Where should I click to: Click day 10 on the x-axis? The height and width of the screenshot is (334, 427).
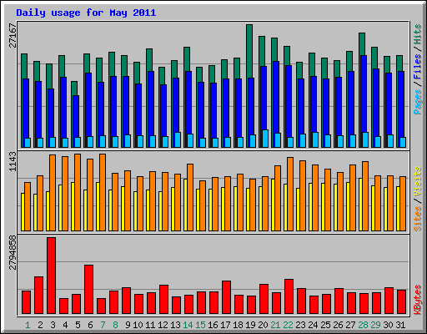138,325
